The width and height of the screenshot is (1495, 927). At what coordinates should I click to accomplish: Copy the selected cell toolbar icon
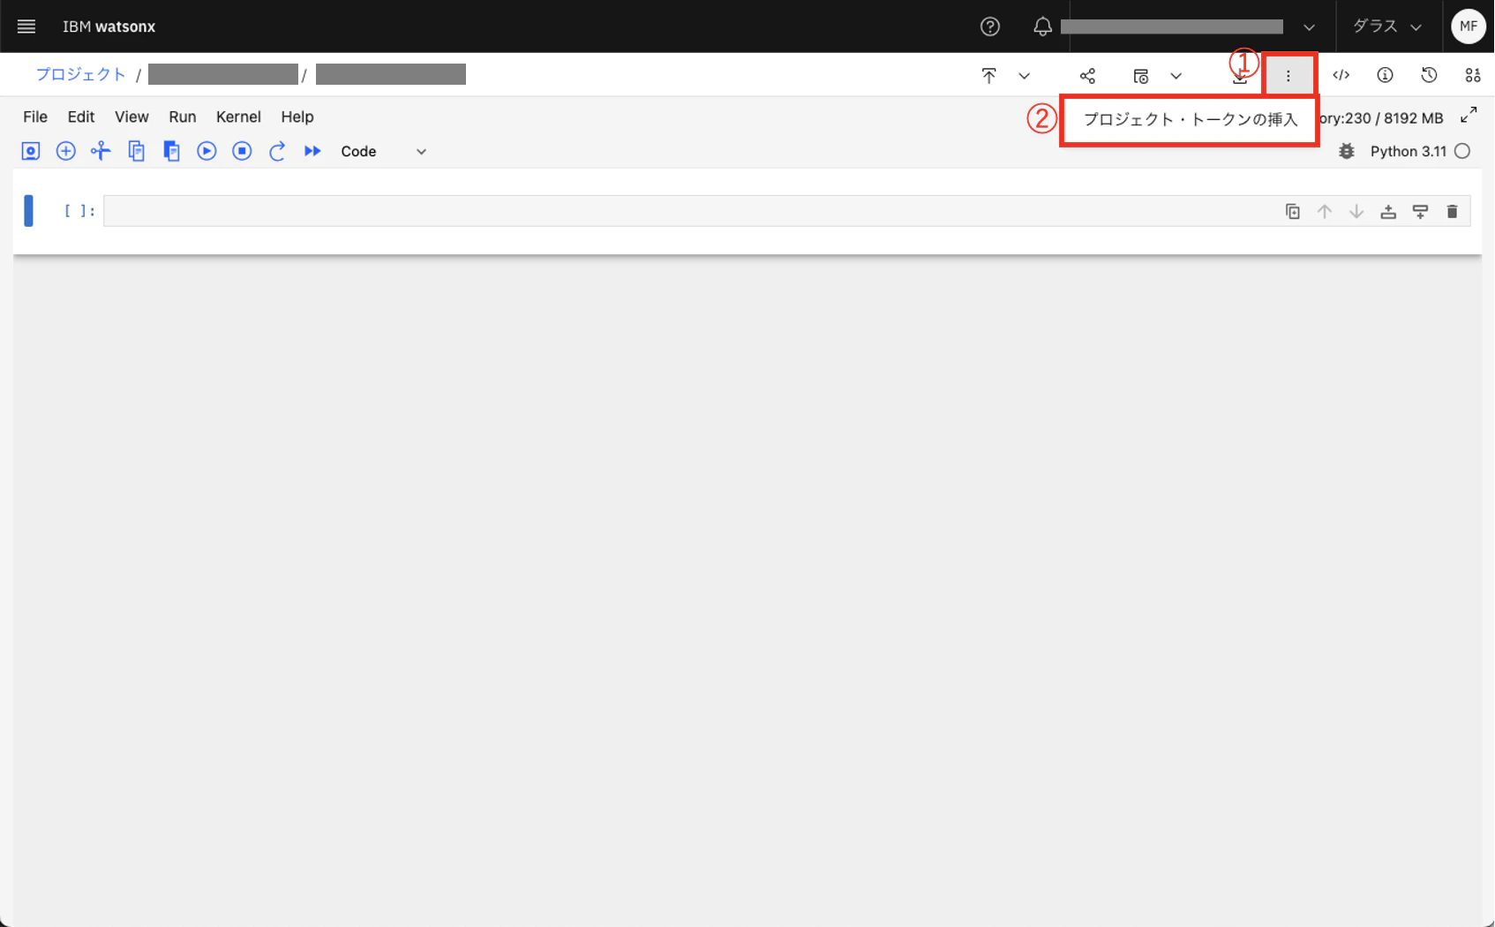tap(136, 151)
